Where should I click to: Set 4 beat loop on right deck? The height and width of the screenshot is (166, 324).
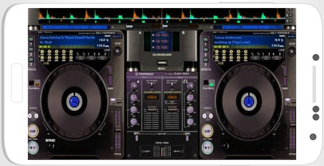pyautogui.click(x=274, y=58)
